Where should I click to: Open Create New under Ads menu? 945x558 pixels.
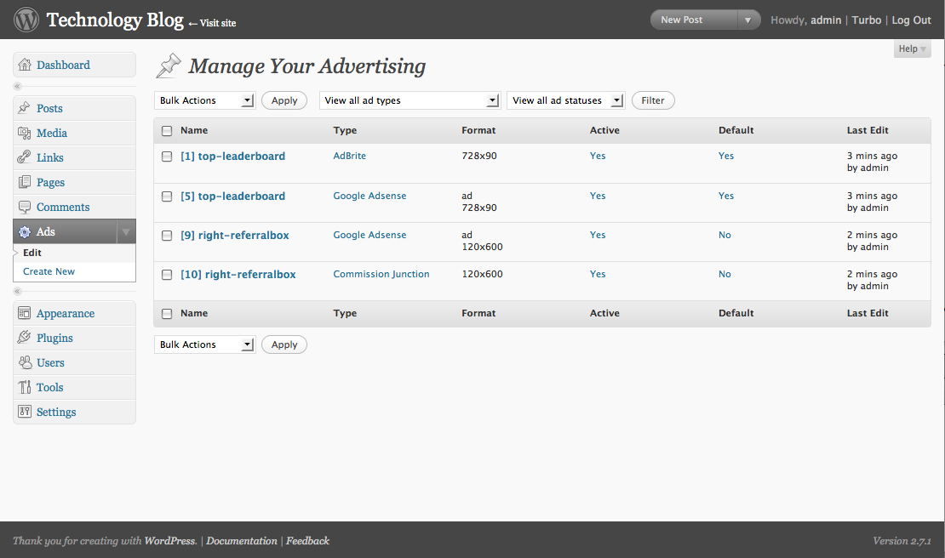(49, 272)
